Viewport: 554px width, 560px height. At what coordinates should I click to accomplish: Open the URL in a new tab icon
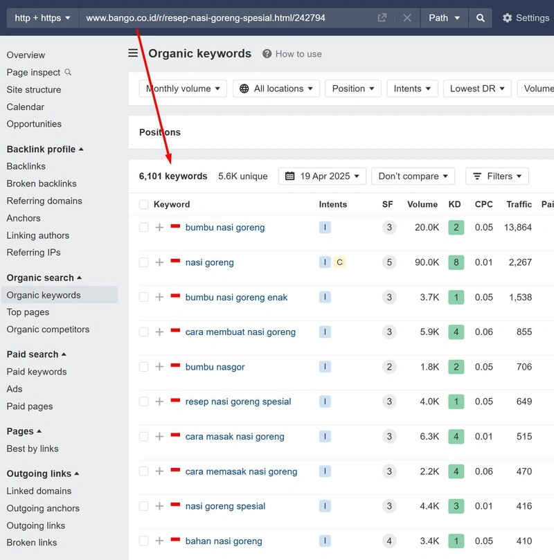coord(382,18)
